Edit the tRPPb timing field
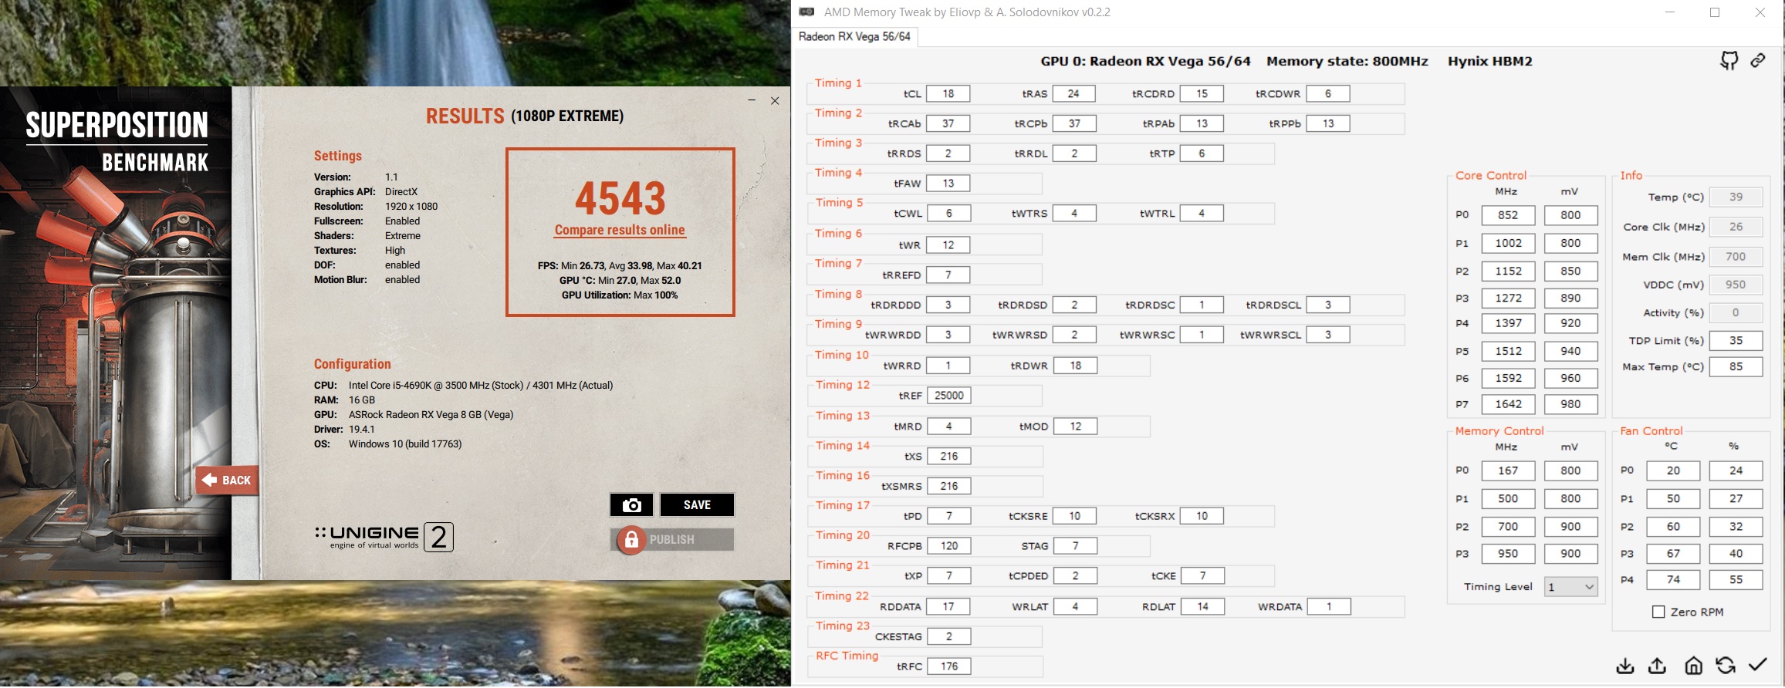The height and width of the screenshot is (688, 1785). 1328,123
